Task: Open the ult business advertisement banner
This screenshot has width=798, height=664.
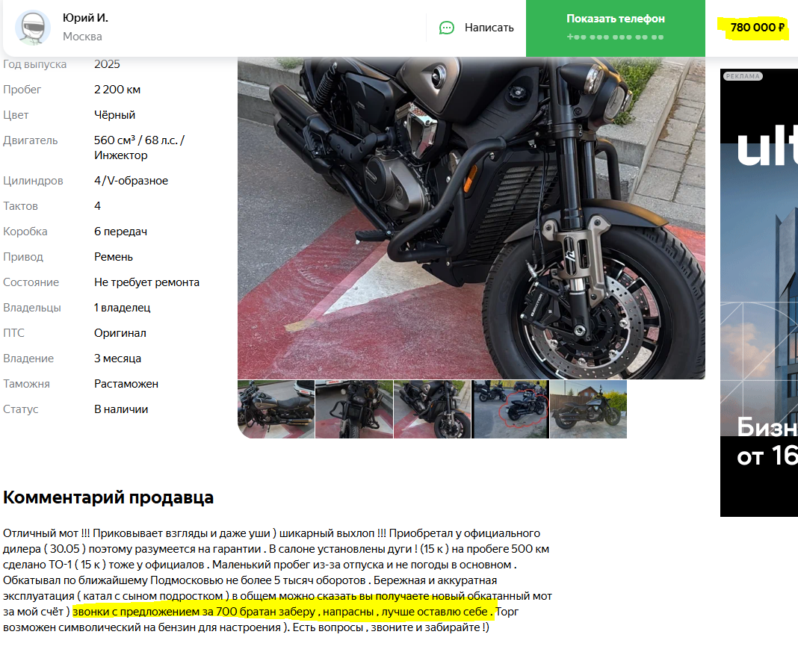Action: [x=759, y=293]
